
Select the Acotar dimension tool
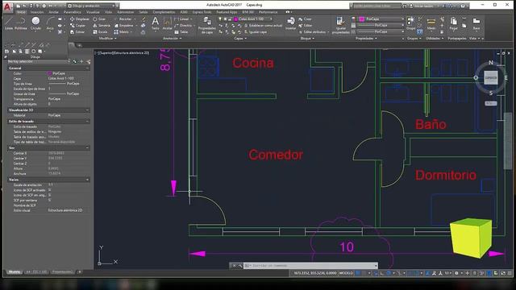(167, 23)
